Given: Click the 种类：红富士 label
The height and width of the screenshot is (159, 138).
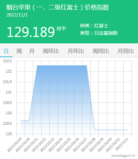Looking at the screenshot, I should coord(94,26).
